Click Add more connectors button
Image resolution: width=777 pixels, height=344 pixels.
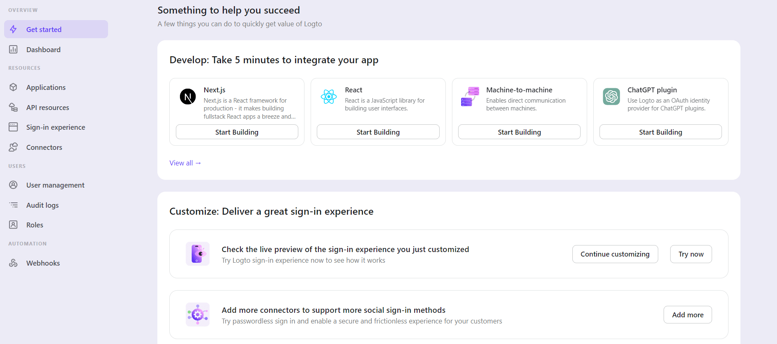point(687,315)
